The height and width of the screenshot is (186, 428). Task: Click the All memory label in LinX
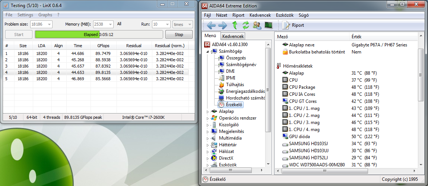pyautogui.click(x=119, y=24)
